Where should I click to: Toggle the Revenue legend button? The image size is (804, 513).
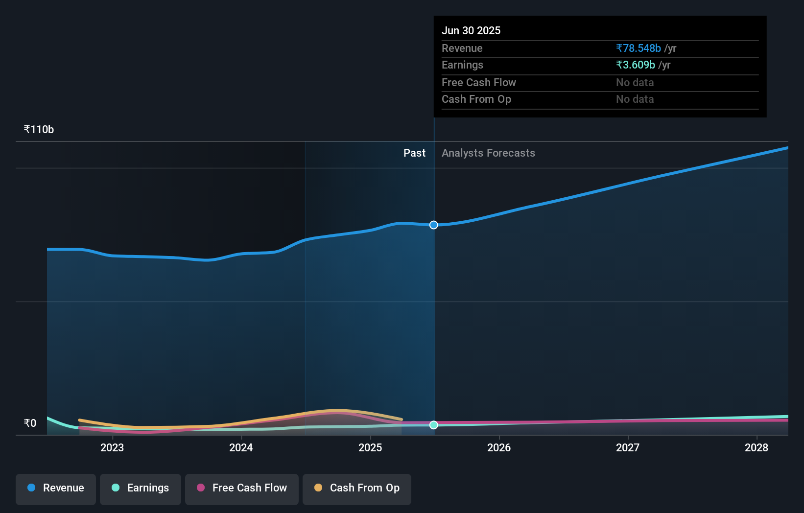[x=56, y=489]
